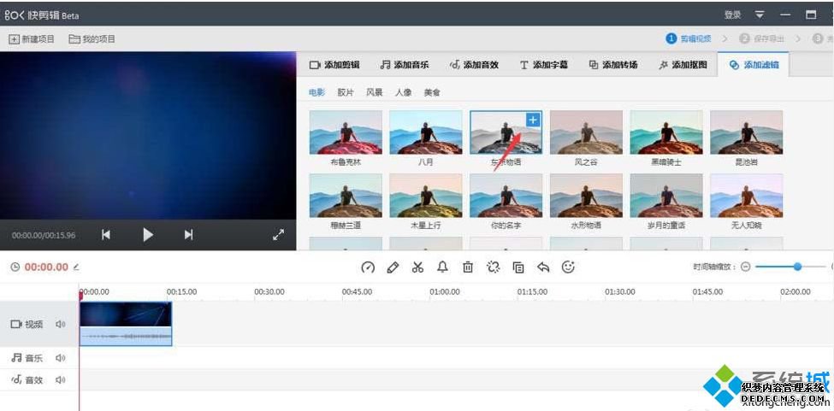Play the preview video

pyautogui.click(x=148, y=235)
